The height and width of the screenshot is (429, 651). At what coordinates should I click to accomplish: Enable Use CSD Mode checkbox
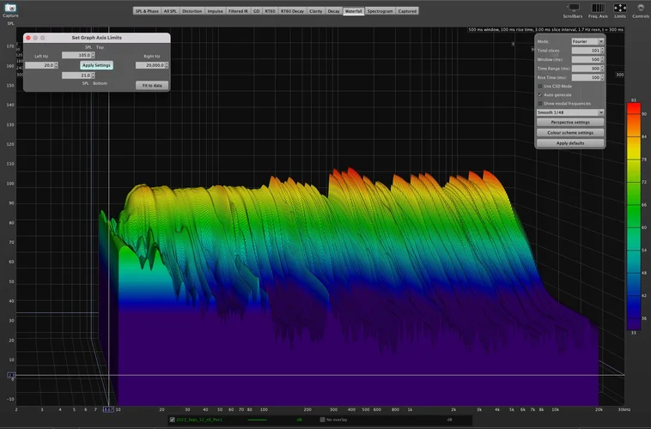click(x=539, y=87)
